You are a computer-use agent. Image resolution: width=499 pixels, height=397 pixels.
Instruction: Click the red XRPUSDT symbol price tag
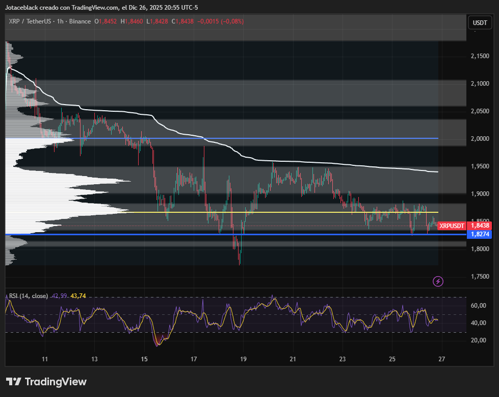pyautogui.click(x=452, y=226)
